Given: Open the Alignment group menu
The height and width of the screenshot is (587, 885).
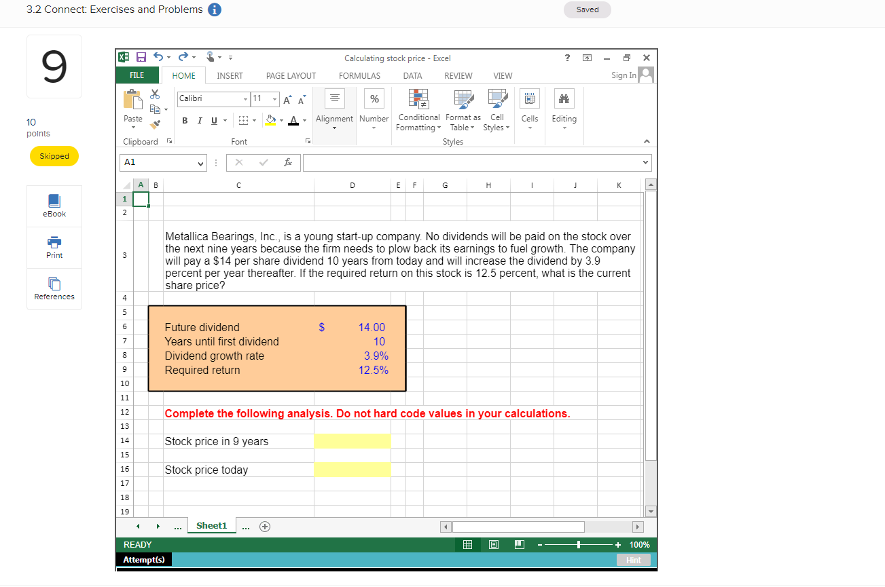Looking at the screenshot, I should pos(334,109).
